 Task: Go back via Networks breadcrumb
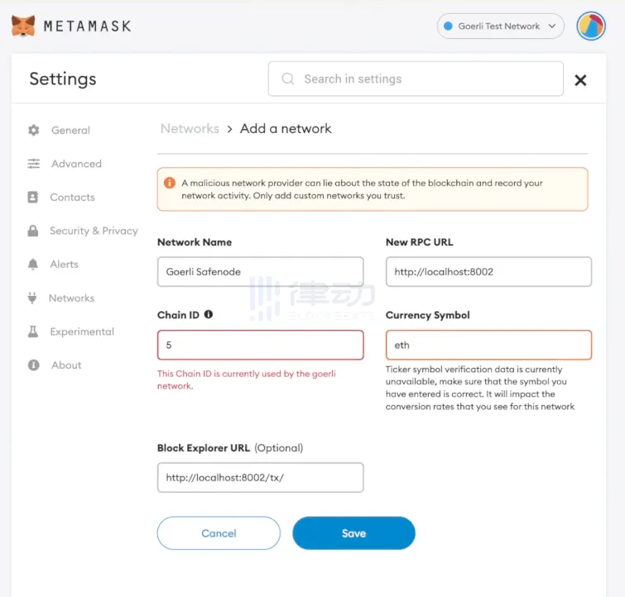(x=190, y=129)
